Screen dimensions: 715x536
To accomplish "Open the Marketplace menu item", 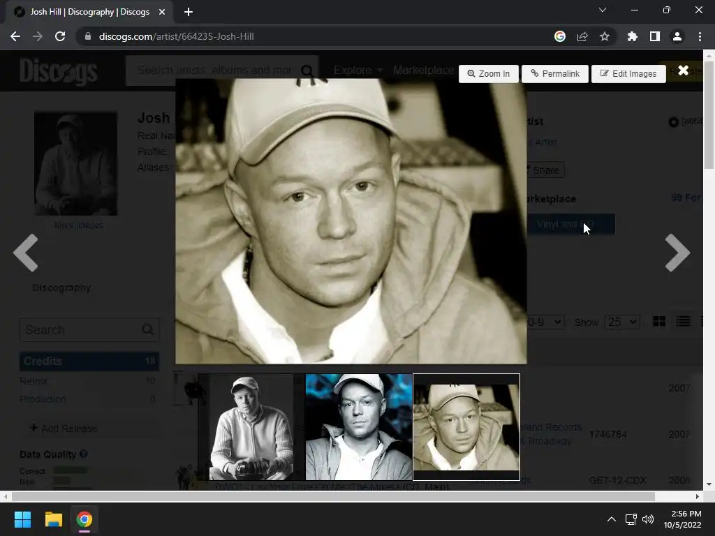I will (x=423, y=70).
